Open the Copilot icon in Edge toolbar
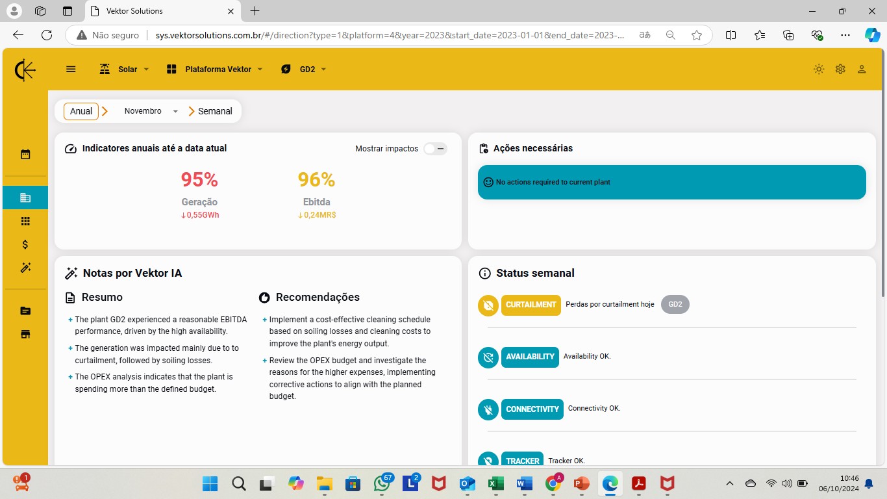Image resolution: width=887 pixels, height=499 pixels. [x=872, y=35]
